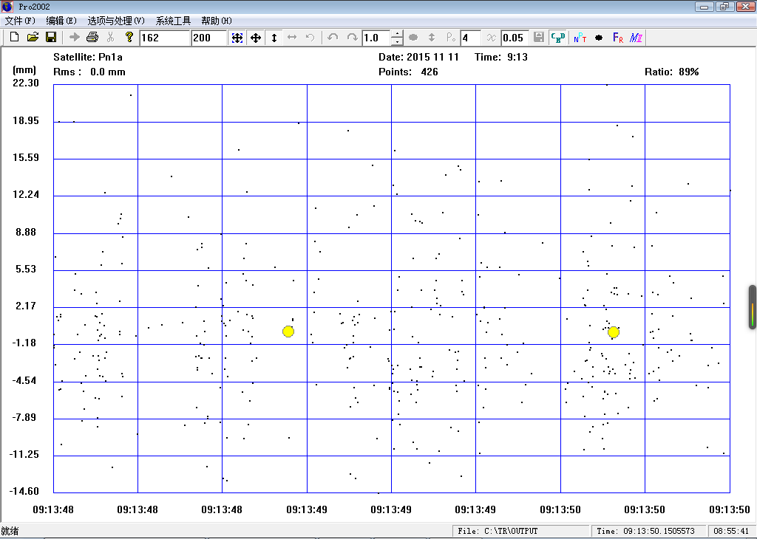Open the 系统工具 menu

(173, 21)
